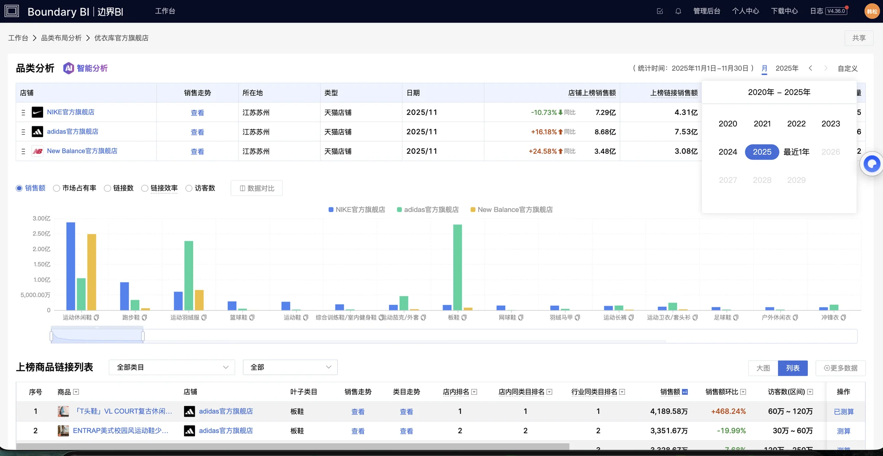Open the 全部 filter dropdown
Image resolution: width=883 pixels, height=456 pixels.
tap(290, 367)
